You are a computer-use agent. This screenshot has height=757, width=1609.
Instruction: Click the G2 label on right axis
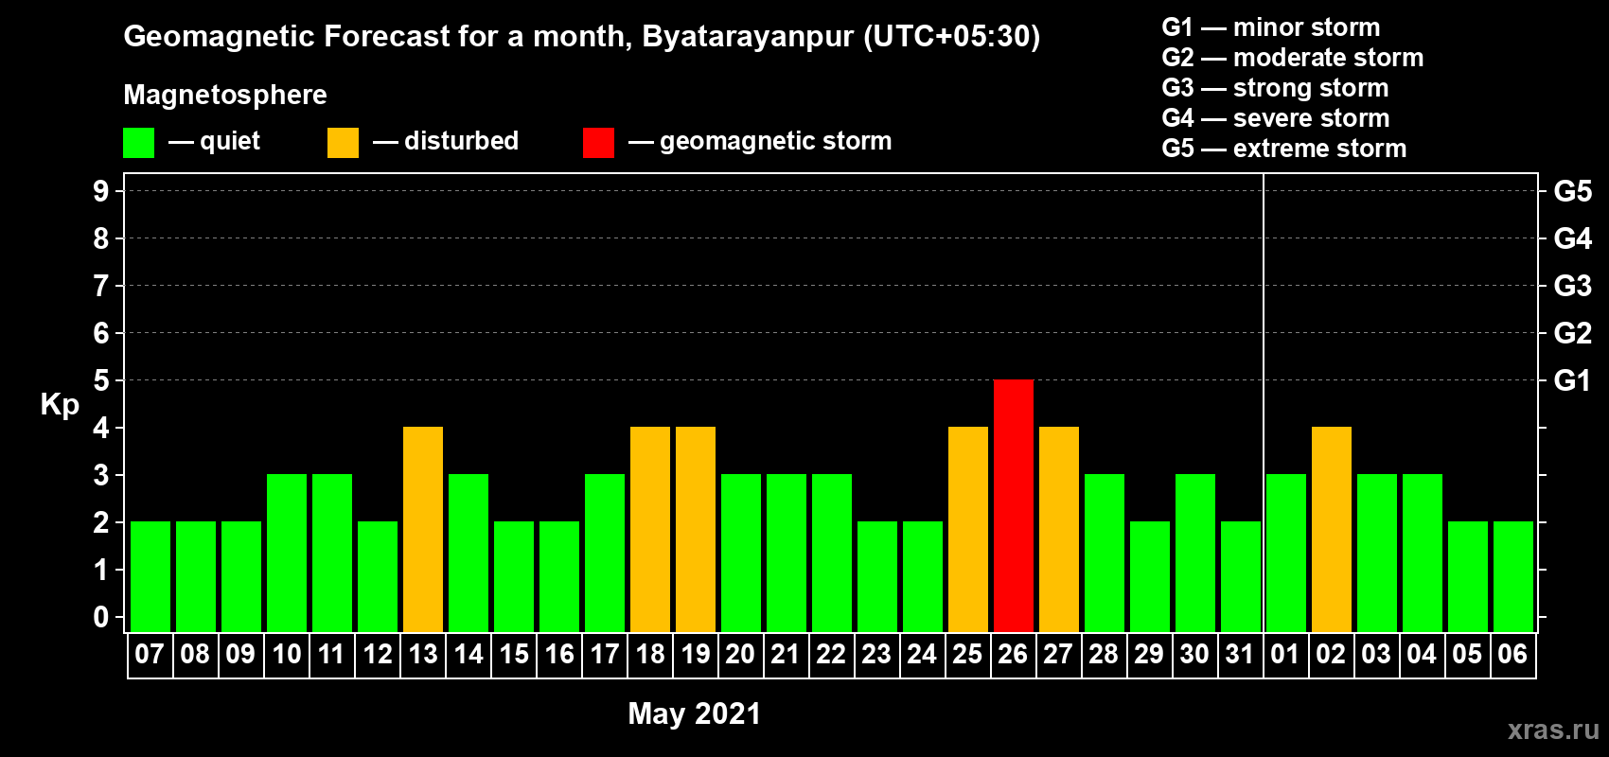coord(1572,333)
